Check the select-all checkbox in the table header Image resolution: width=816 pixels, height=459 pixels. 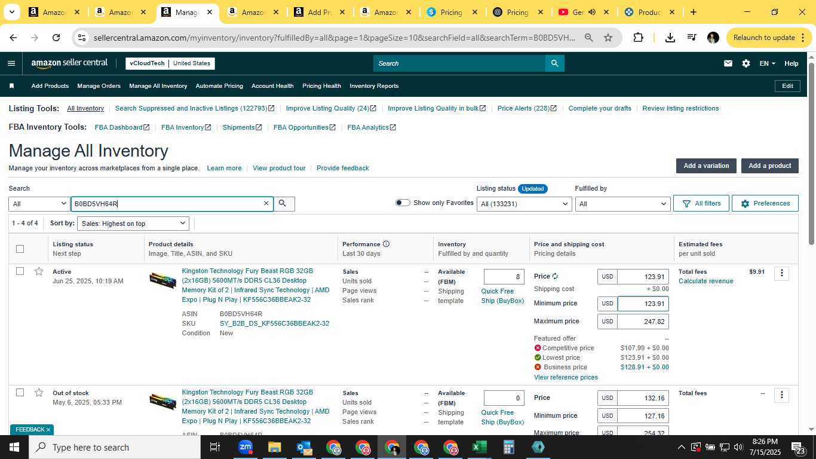click(20, 249)
